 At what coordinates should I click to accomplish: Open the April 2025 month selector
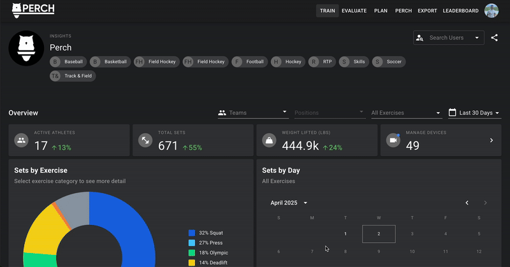click(289, 203)
